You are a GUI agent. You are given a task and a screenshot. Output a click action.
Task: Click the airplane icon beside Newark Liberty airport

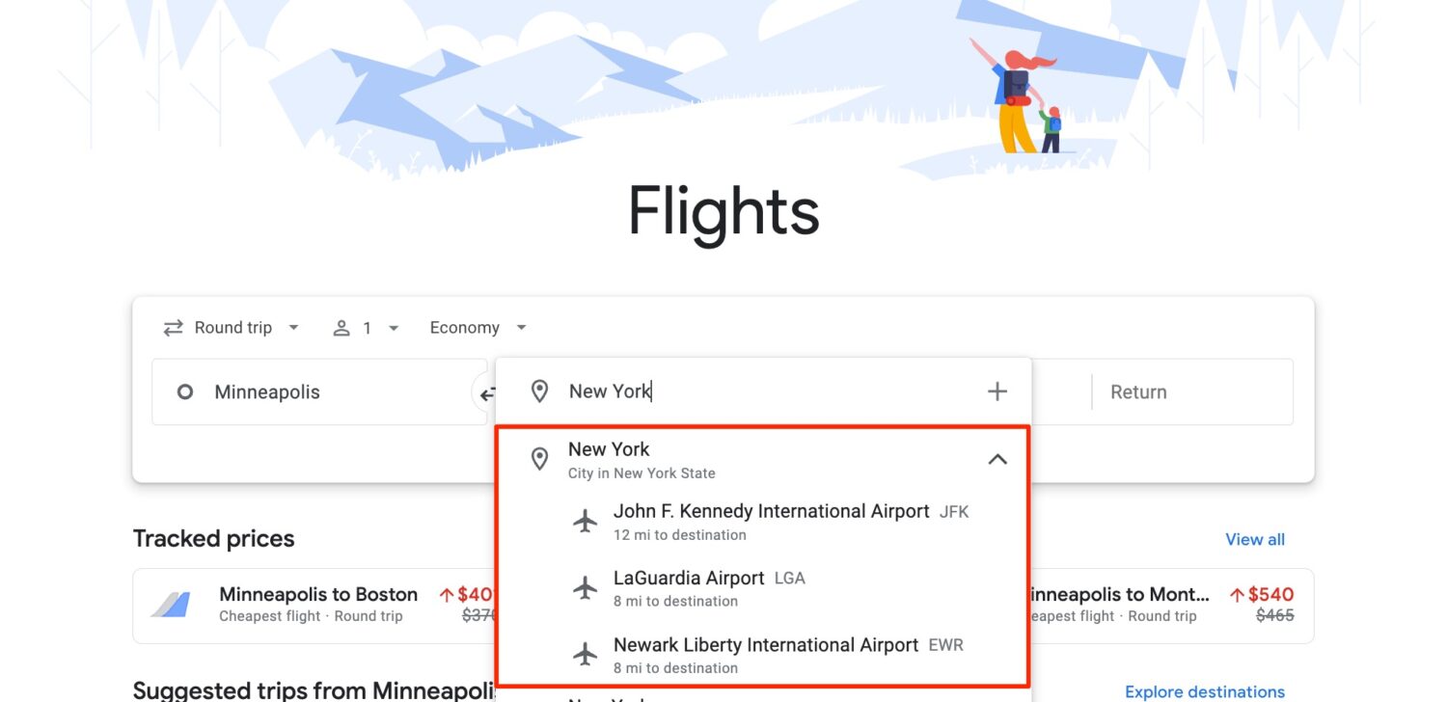coord(586,655)
